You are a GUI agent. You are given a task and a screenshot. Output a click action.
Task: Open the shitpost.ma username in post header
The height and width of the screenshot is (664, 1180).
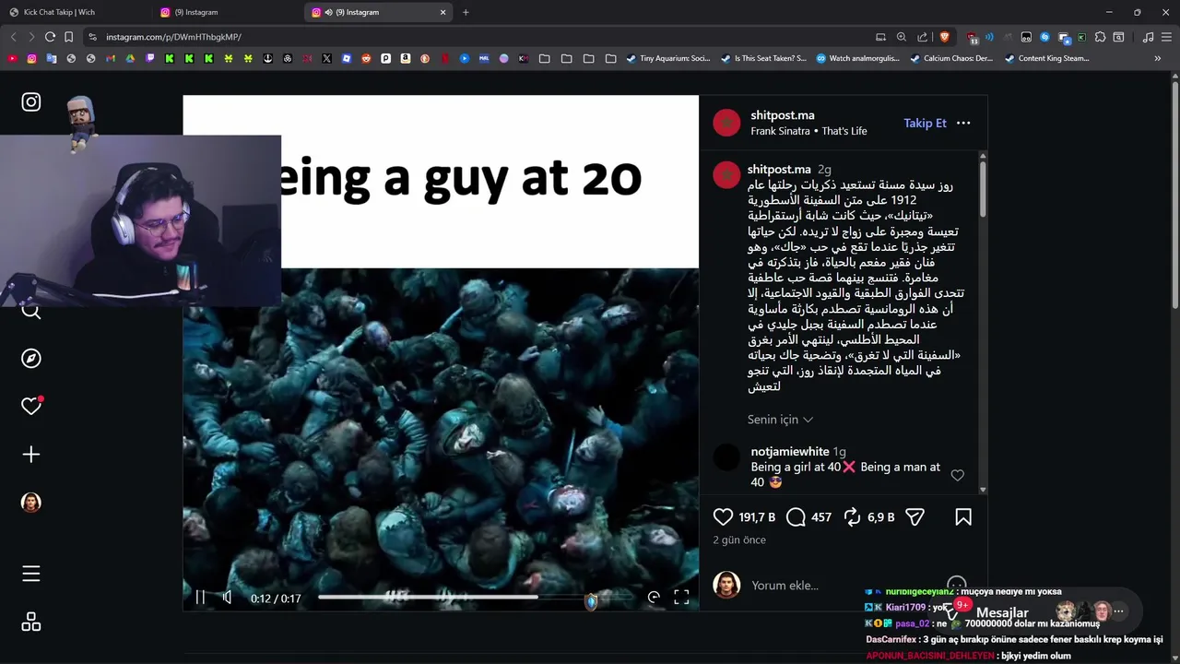[x=783, y=115]
